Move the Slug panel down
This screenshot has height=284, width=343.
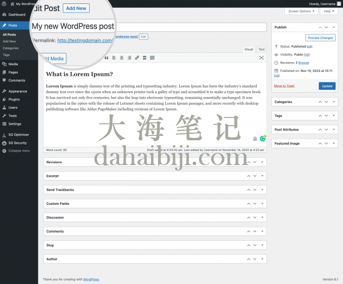click(x=255, y=245)
